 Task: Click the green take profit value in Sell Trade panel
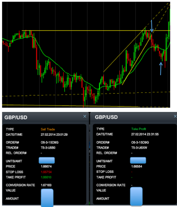point(46,177)
